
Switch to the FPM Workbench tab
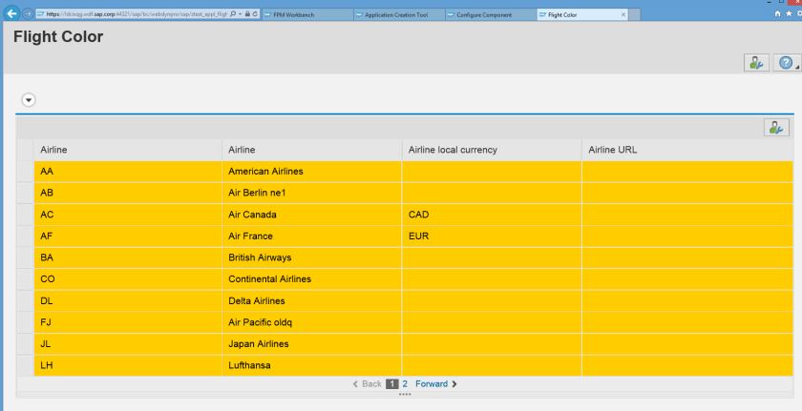tap(307, 15)
